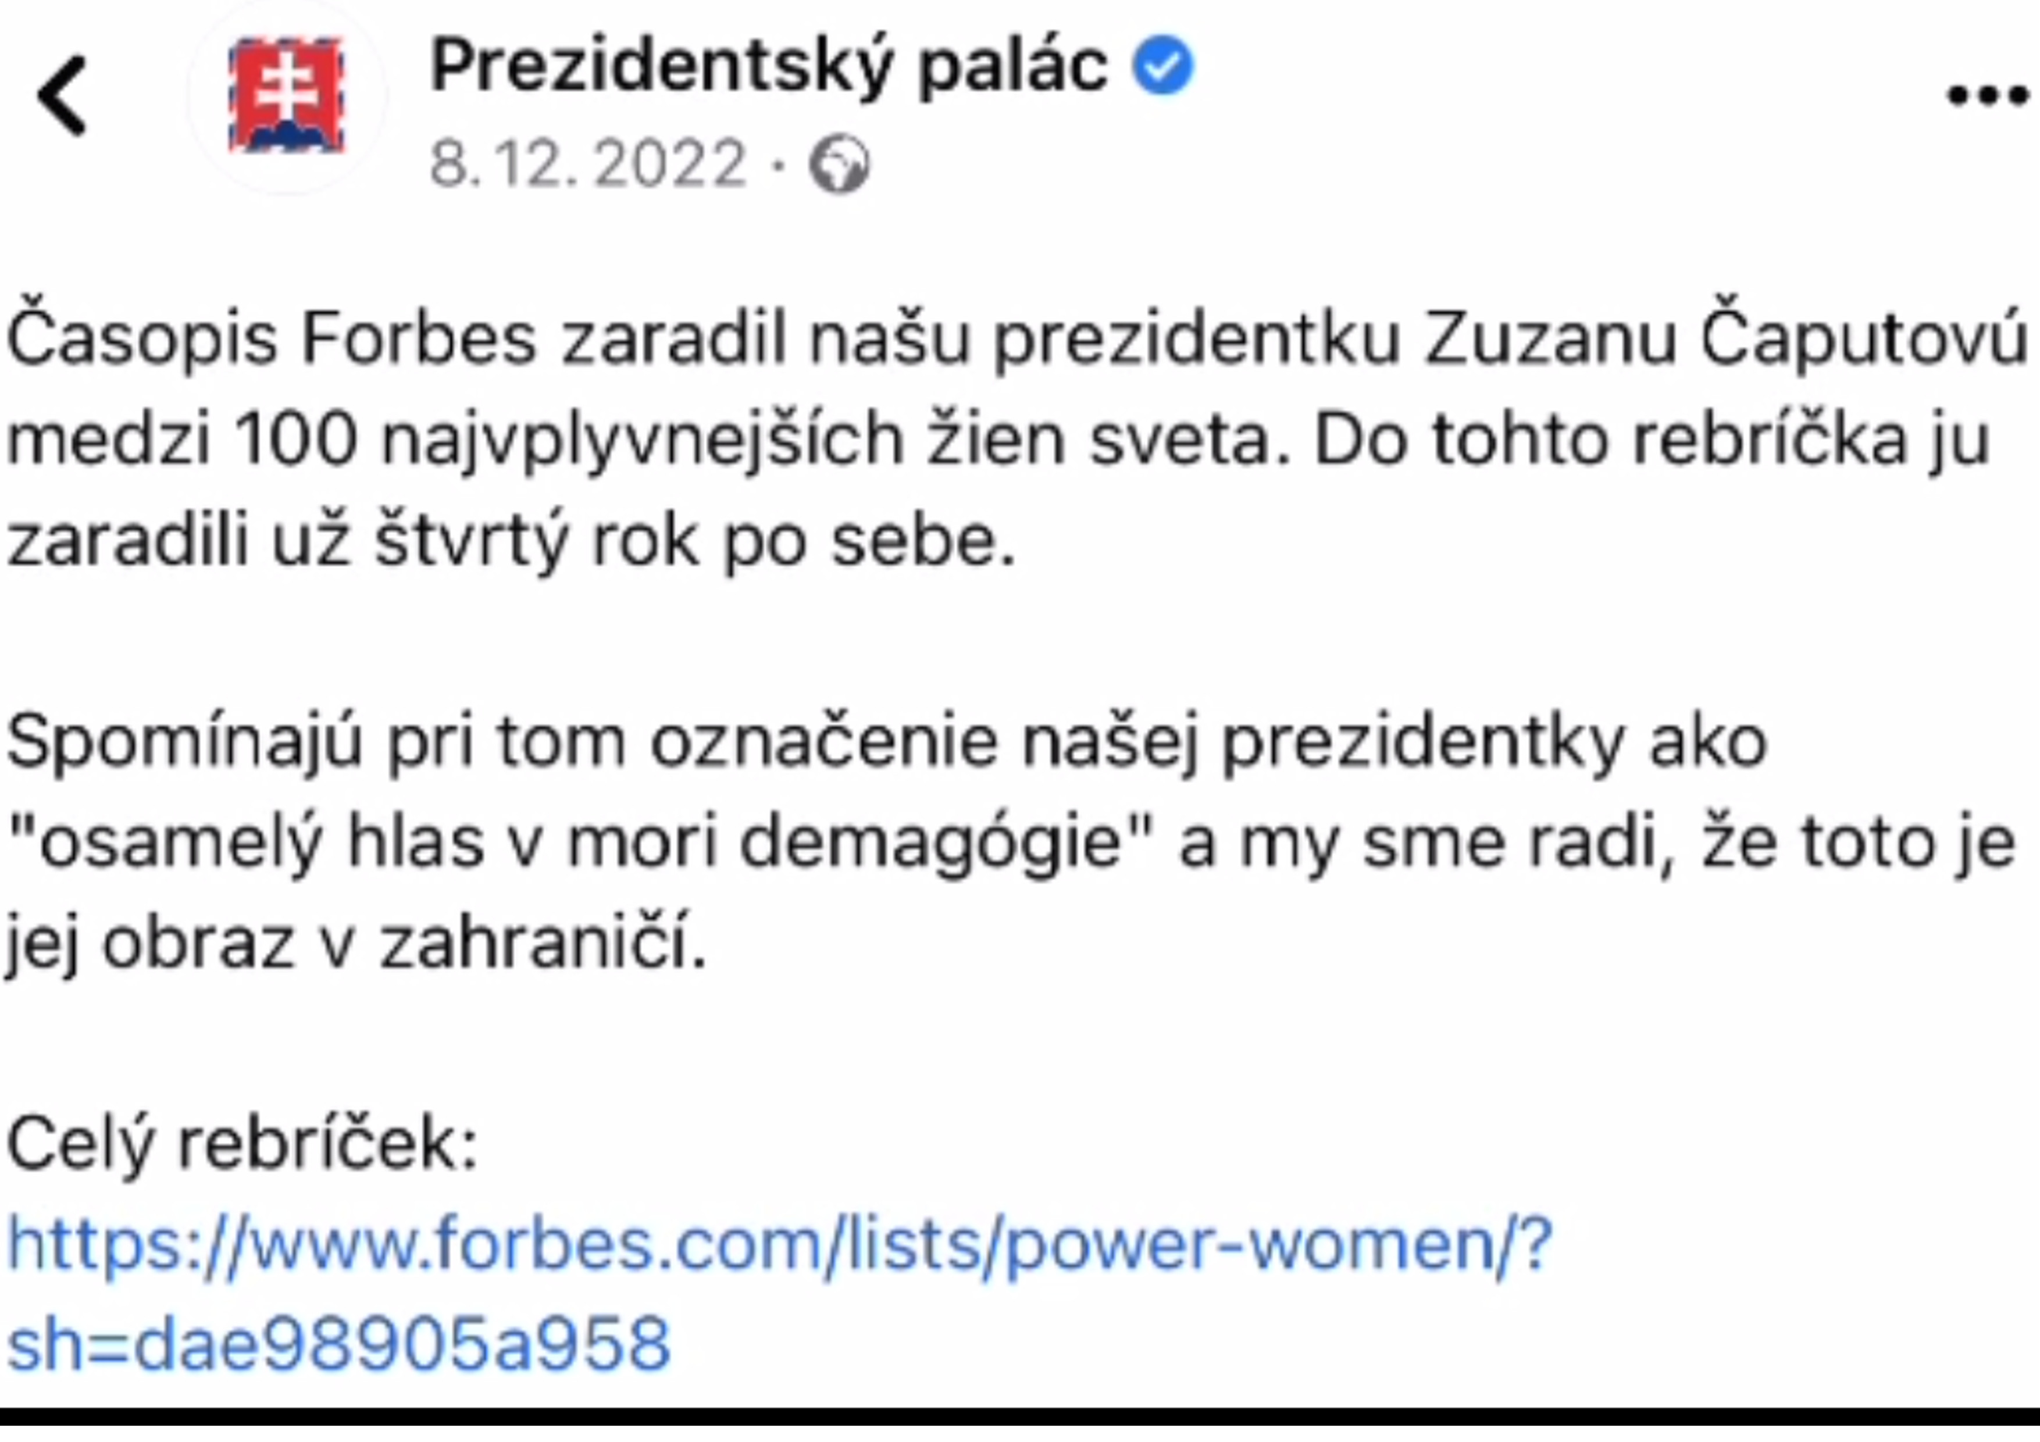The height and width of the screenshot is (1442, 2040).
Task: Click the globe public audience icon
Action: point(839,165)
